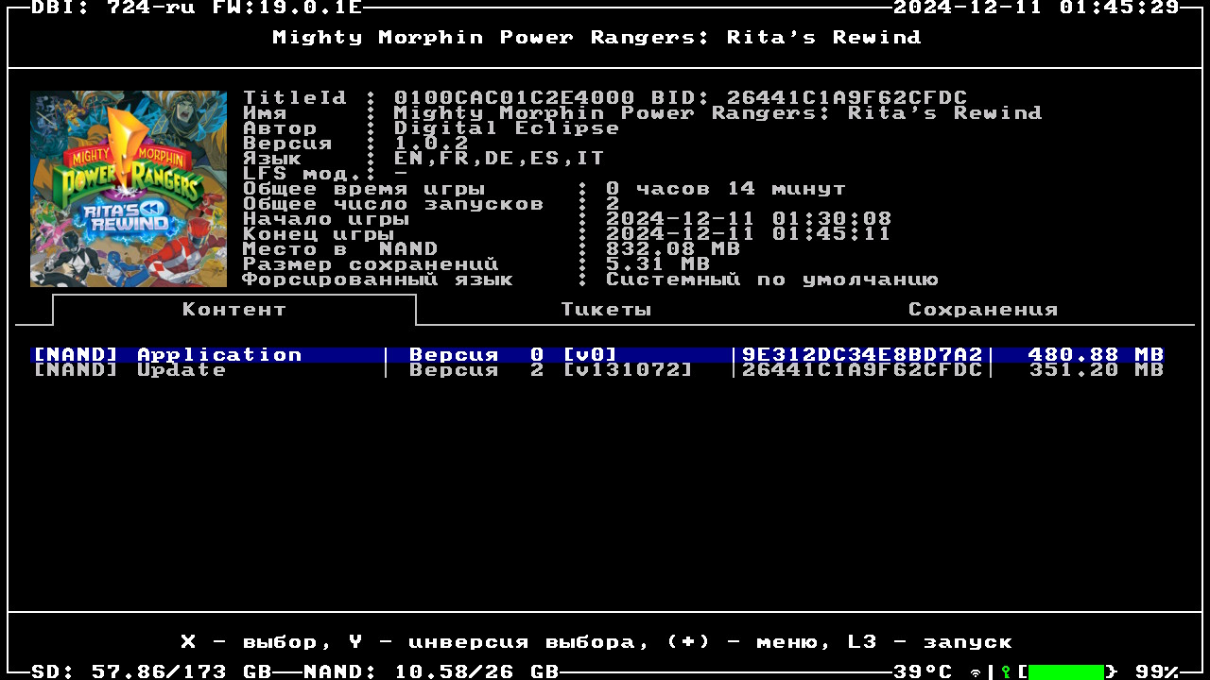The height and width of the screenshot is (680, 1210).
Task: Click the 99% battery percentage
Action: pyautogui.click(x=1157, y=671)
